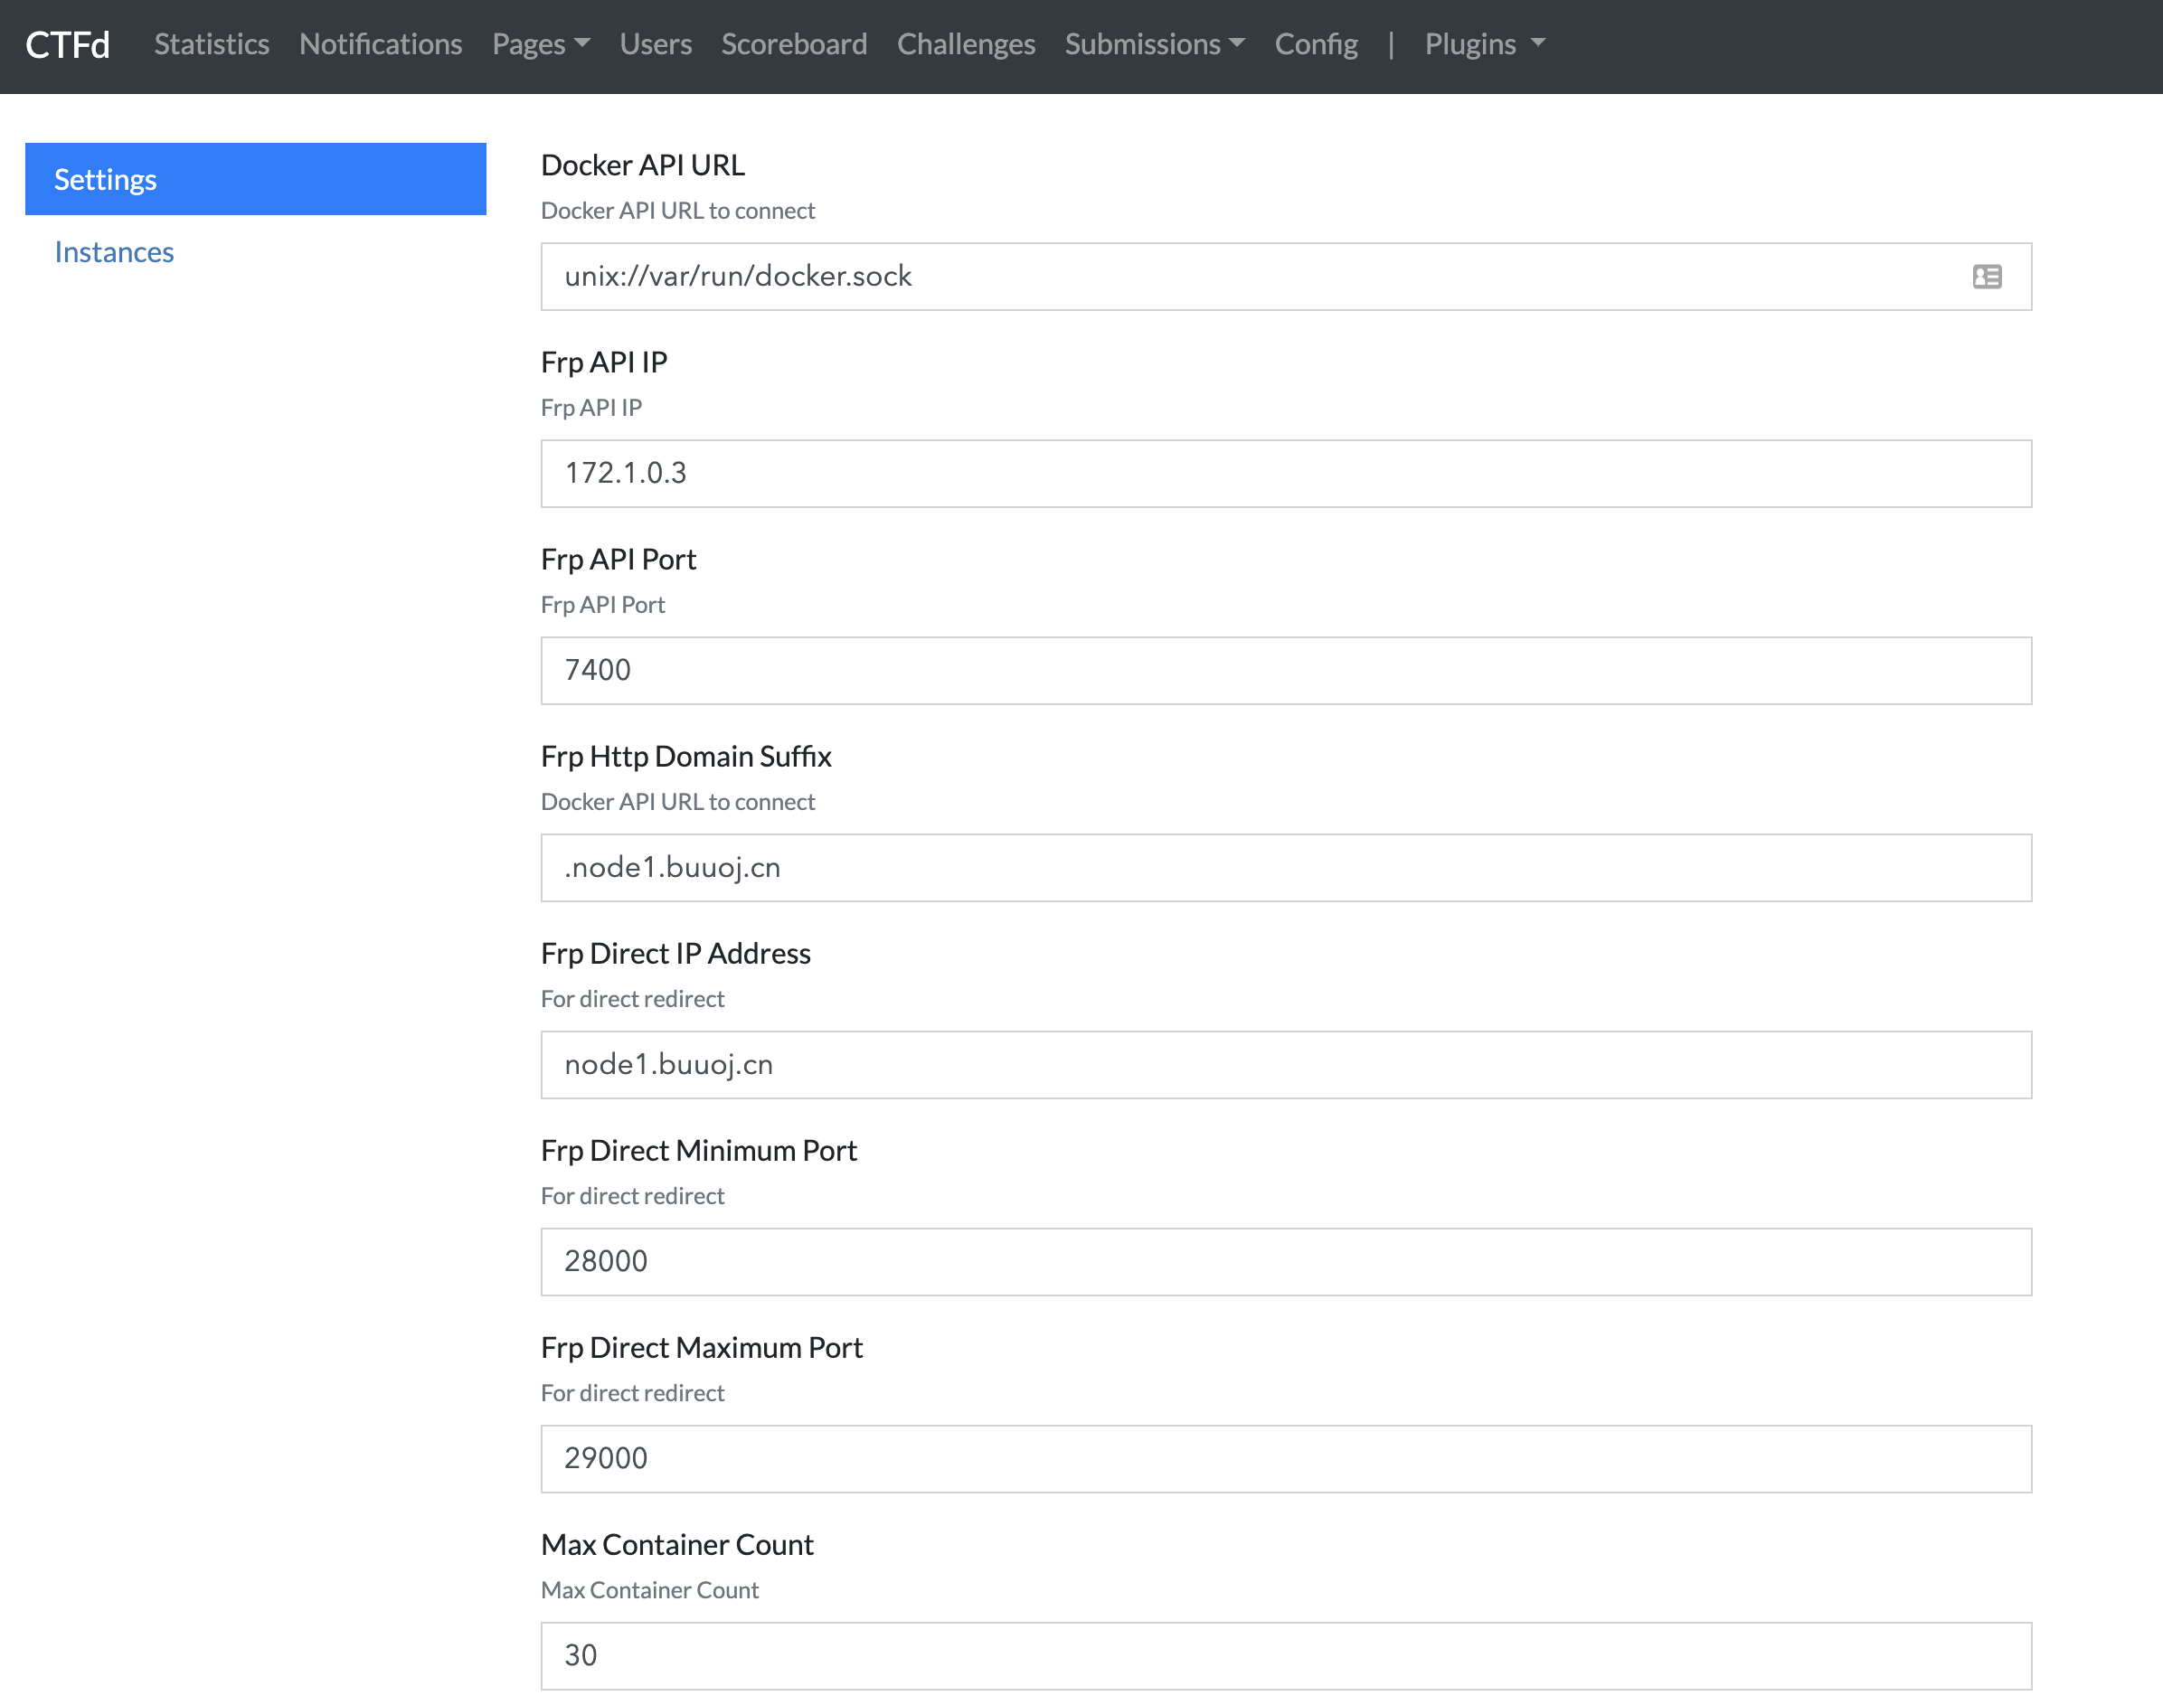2163x1705 pixels.
Task: Click the Frp API Port field
Action: click(x=1285, y=671)
